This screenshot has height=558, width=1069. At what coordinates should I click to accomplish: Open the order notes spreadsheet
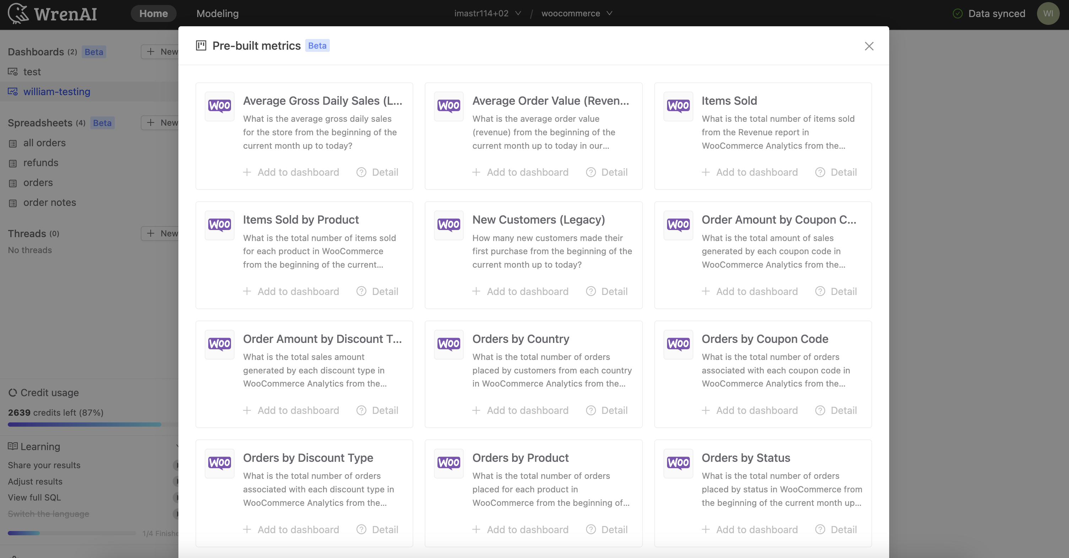pos(89,203)
